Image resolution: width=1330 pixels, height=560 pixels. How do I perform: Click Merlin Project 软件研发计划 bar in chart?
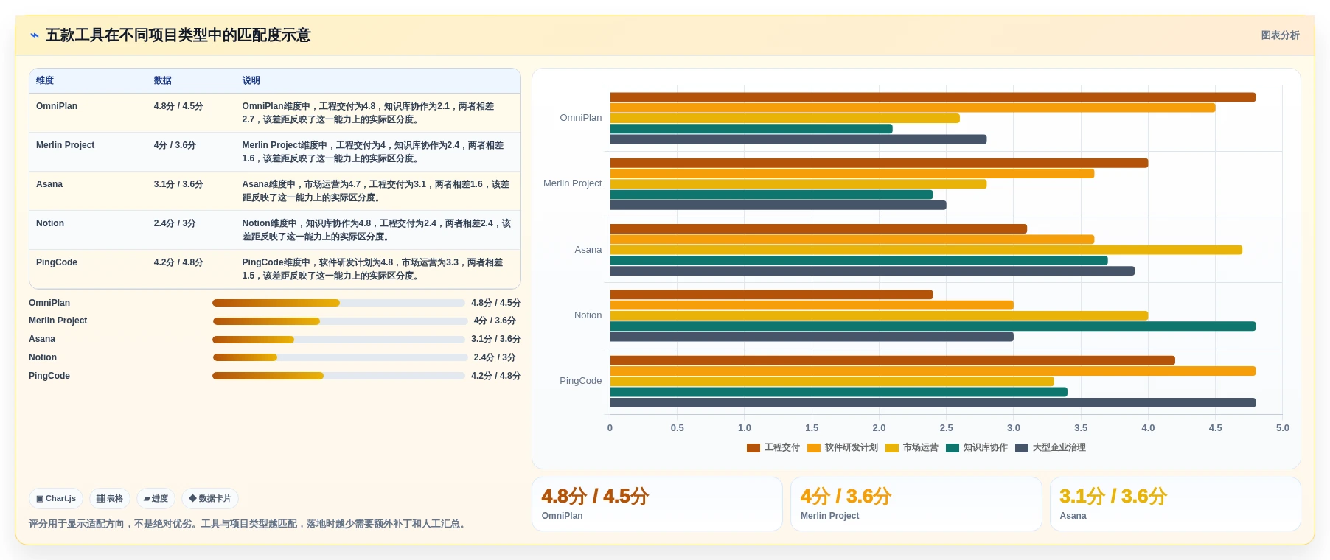tap(852, 174)
